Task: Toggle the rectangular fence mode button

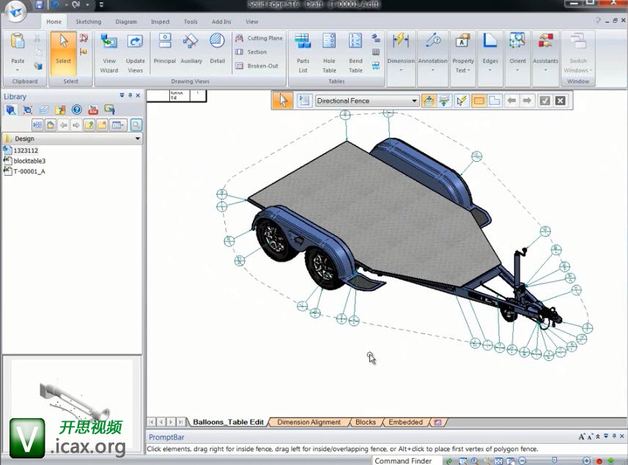Action: click(x=479, y=101)
